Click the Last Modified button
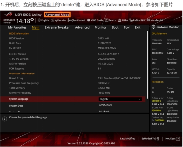This screenshot has width=183, height=147. point(128,139)
